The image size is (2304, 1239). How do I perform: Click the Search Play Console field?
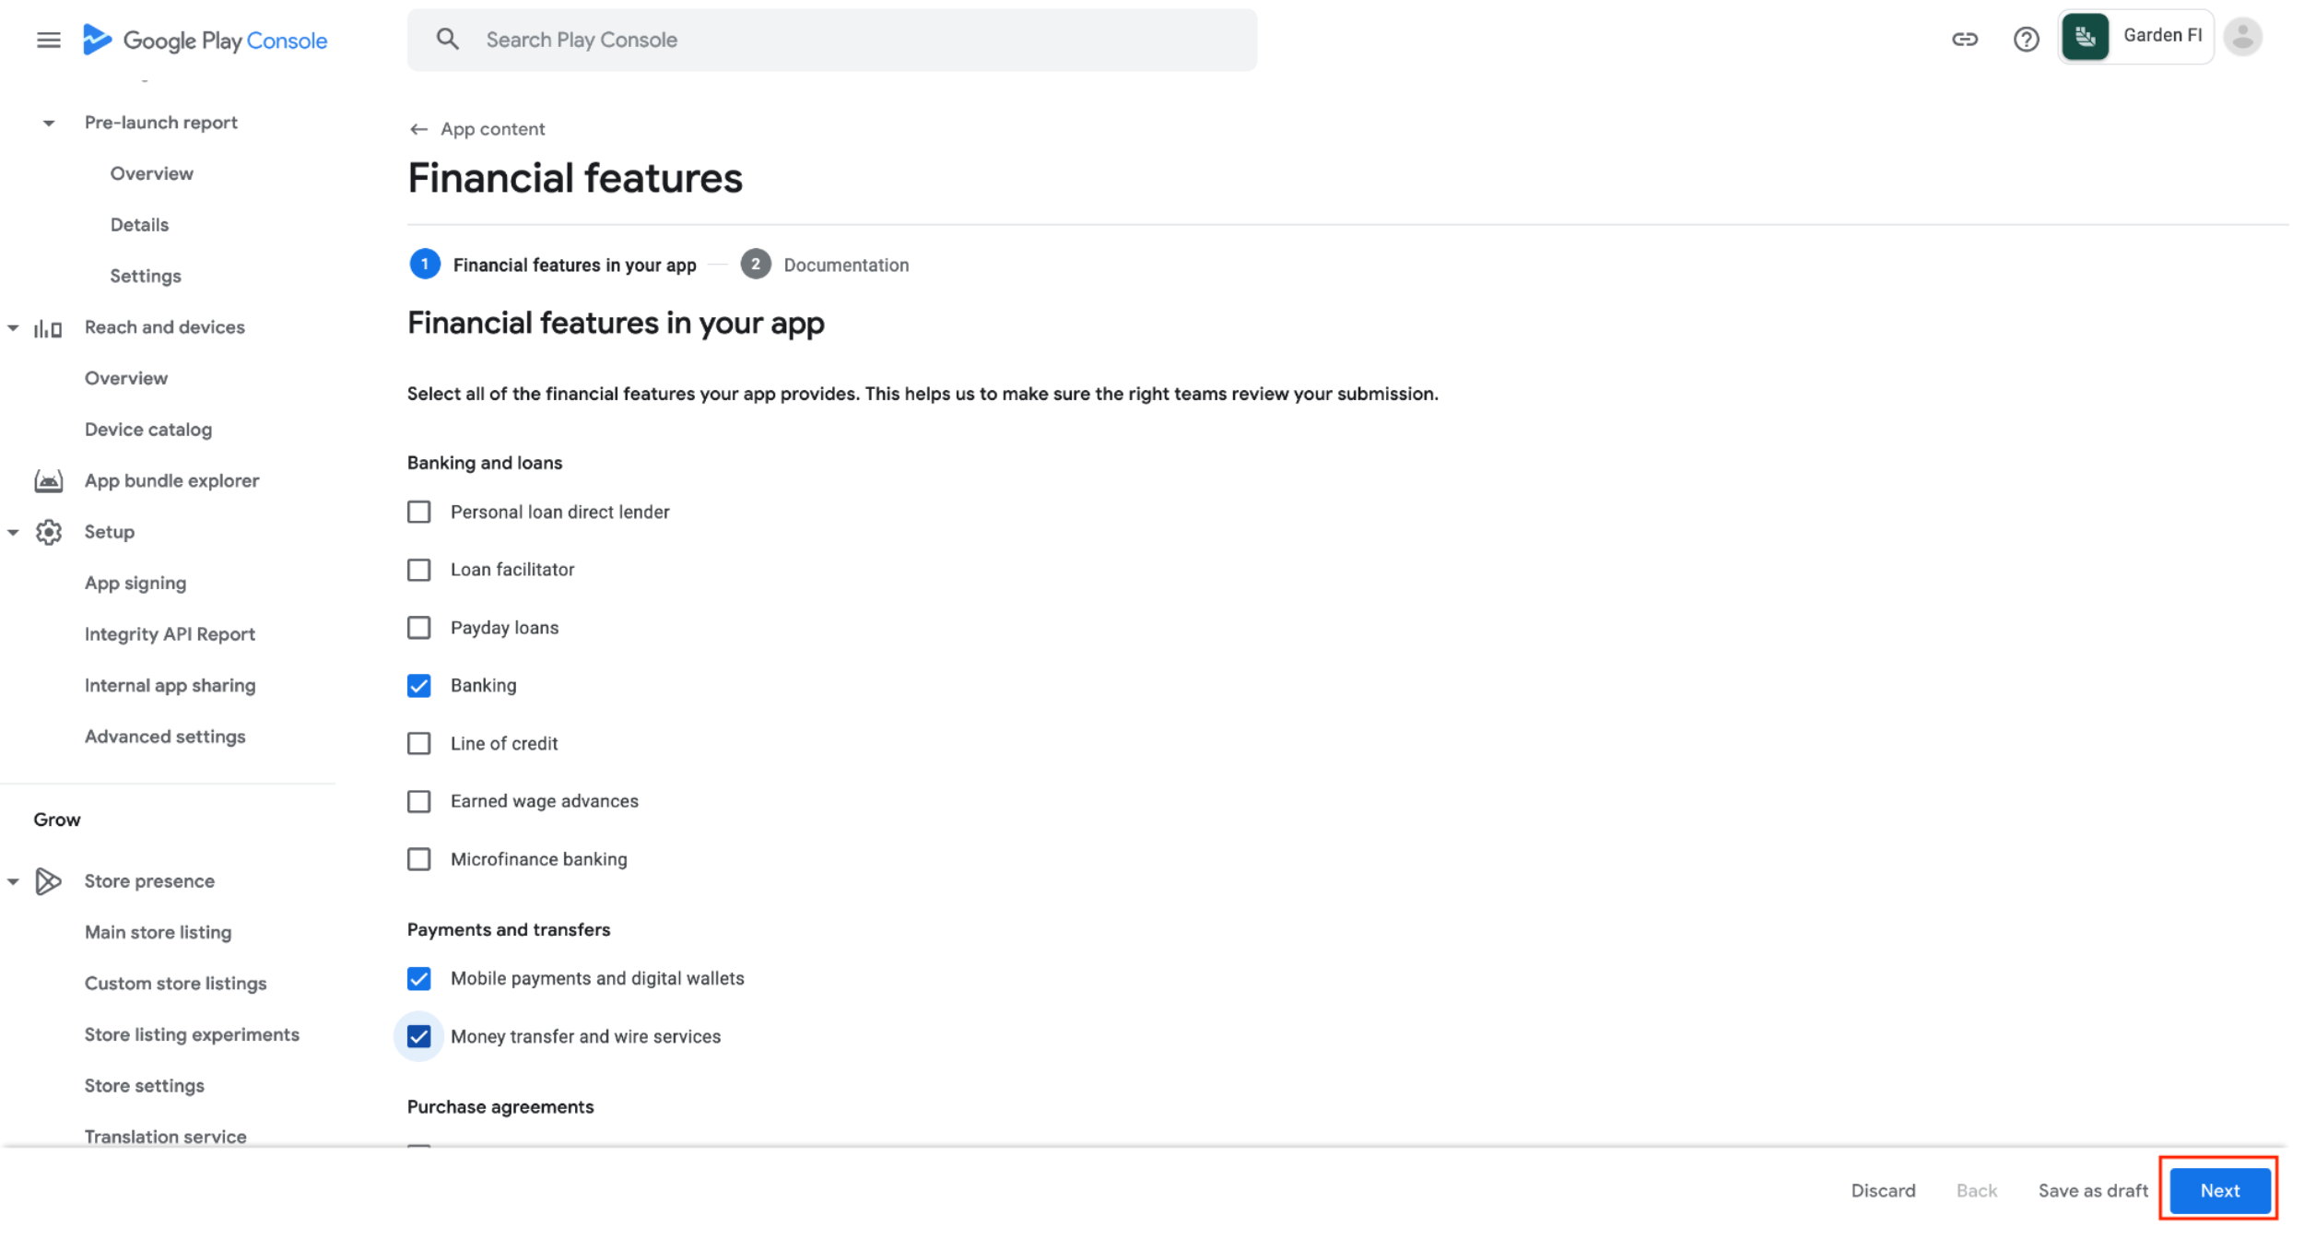(x=831, y=40)
